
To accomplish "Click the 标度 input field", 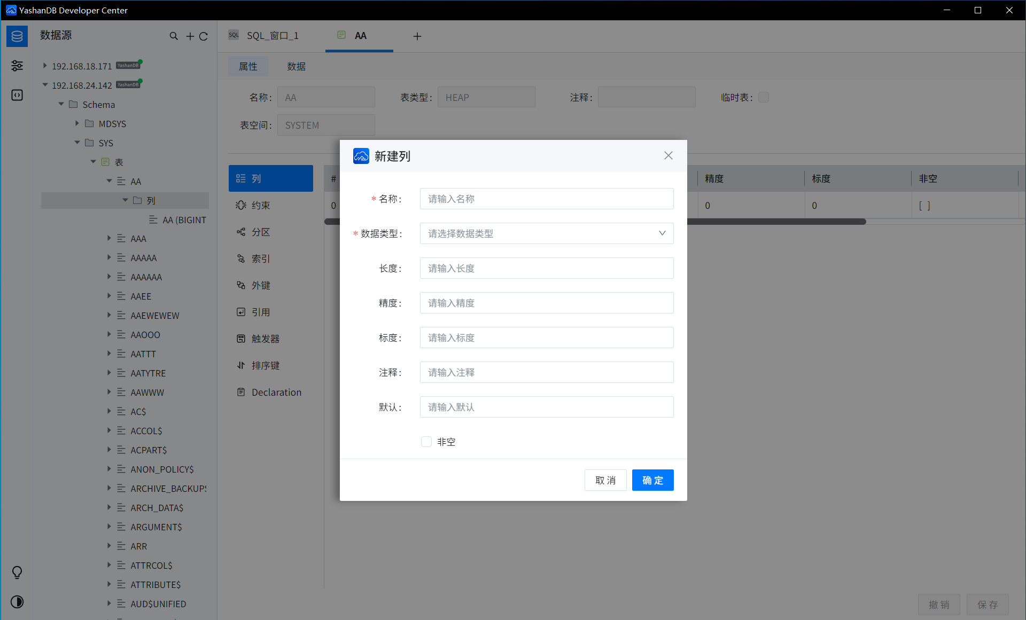I will (x=547, y=338).
